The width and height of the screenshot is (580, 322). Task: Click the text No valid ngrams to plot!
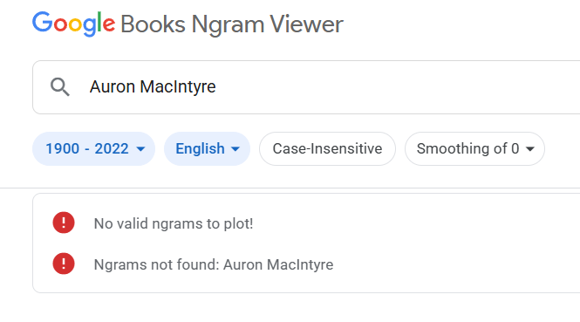click(x=174, y=223)
